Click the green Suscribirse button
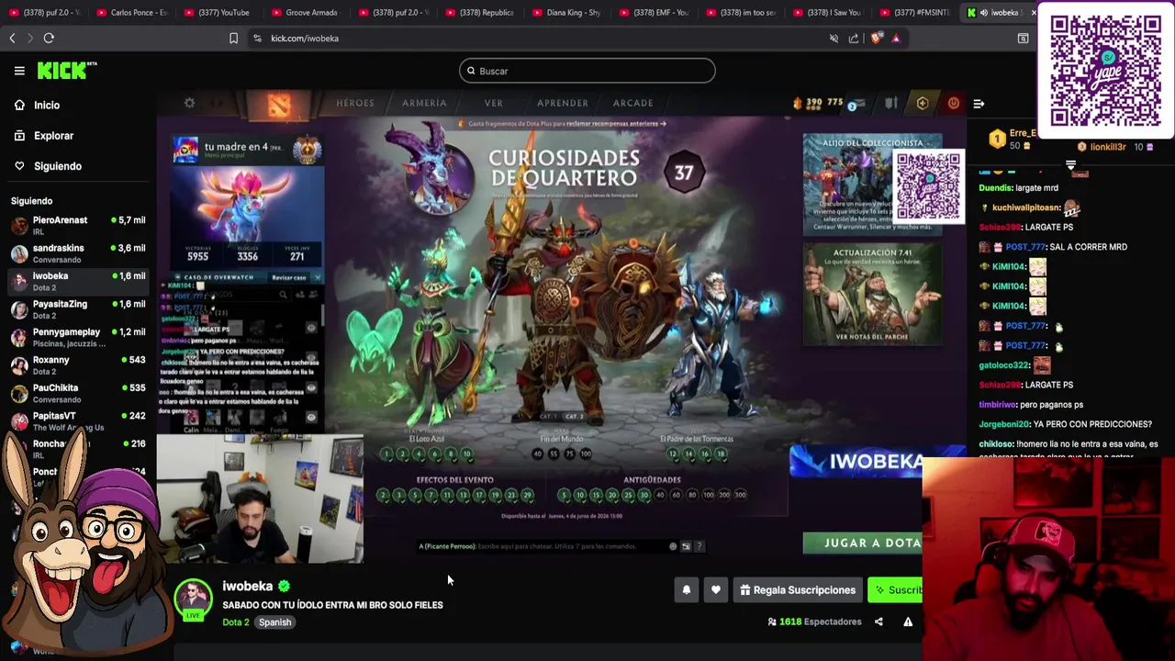The image size is (1175, 661). 896,590
